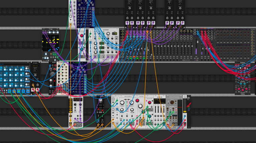Click the L output jack on draen module
This screenshot has height=143, width=256.
tap(33, 90)
